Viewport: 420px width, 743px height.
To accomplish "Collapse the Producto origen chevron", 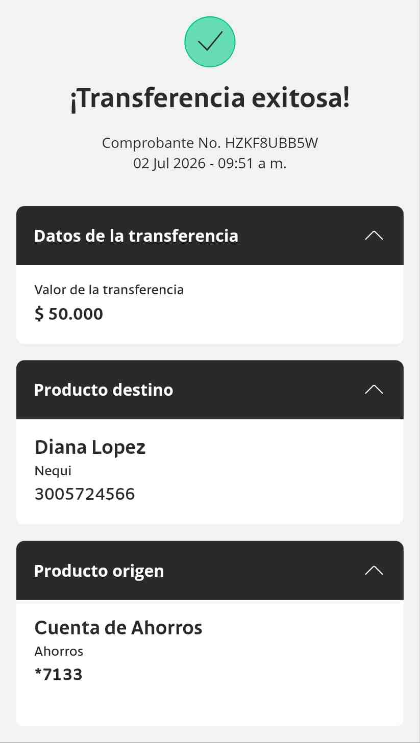I will pos(374,570).
